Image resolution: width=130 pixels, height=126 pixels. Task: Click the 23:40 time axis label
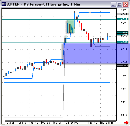click(93, 123)
